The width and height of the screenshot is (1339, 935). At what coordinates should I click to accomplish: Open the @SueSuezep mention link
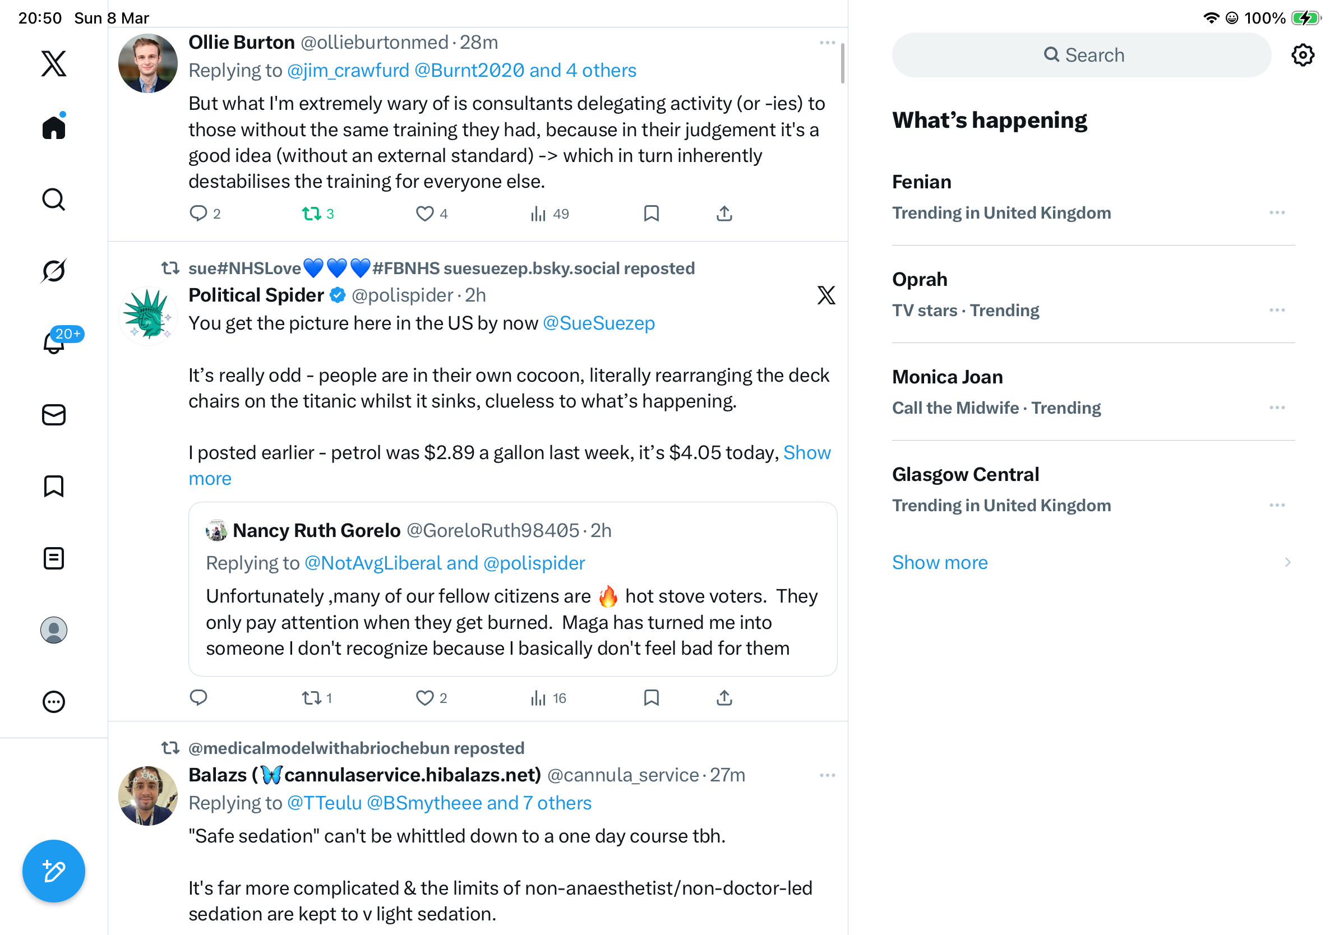click(x=598, y=323)
